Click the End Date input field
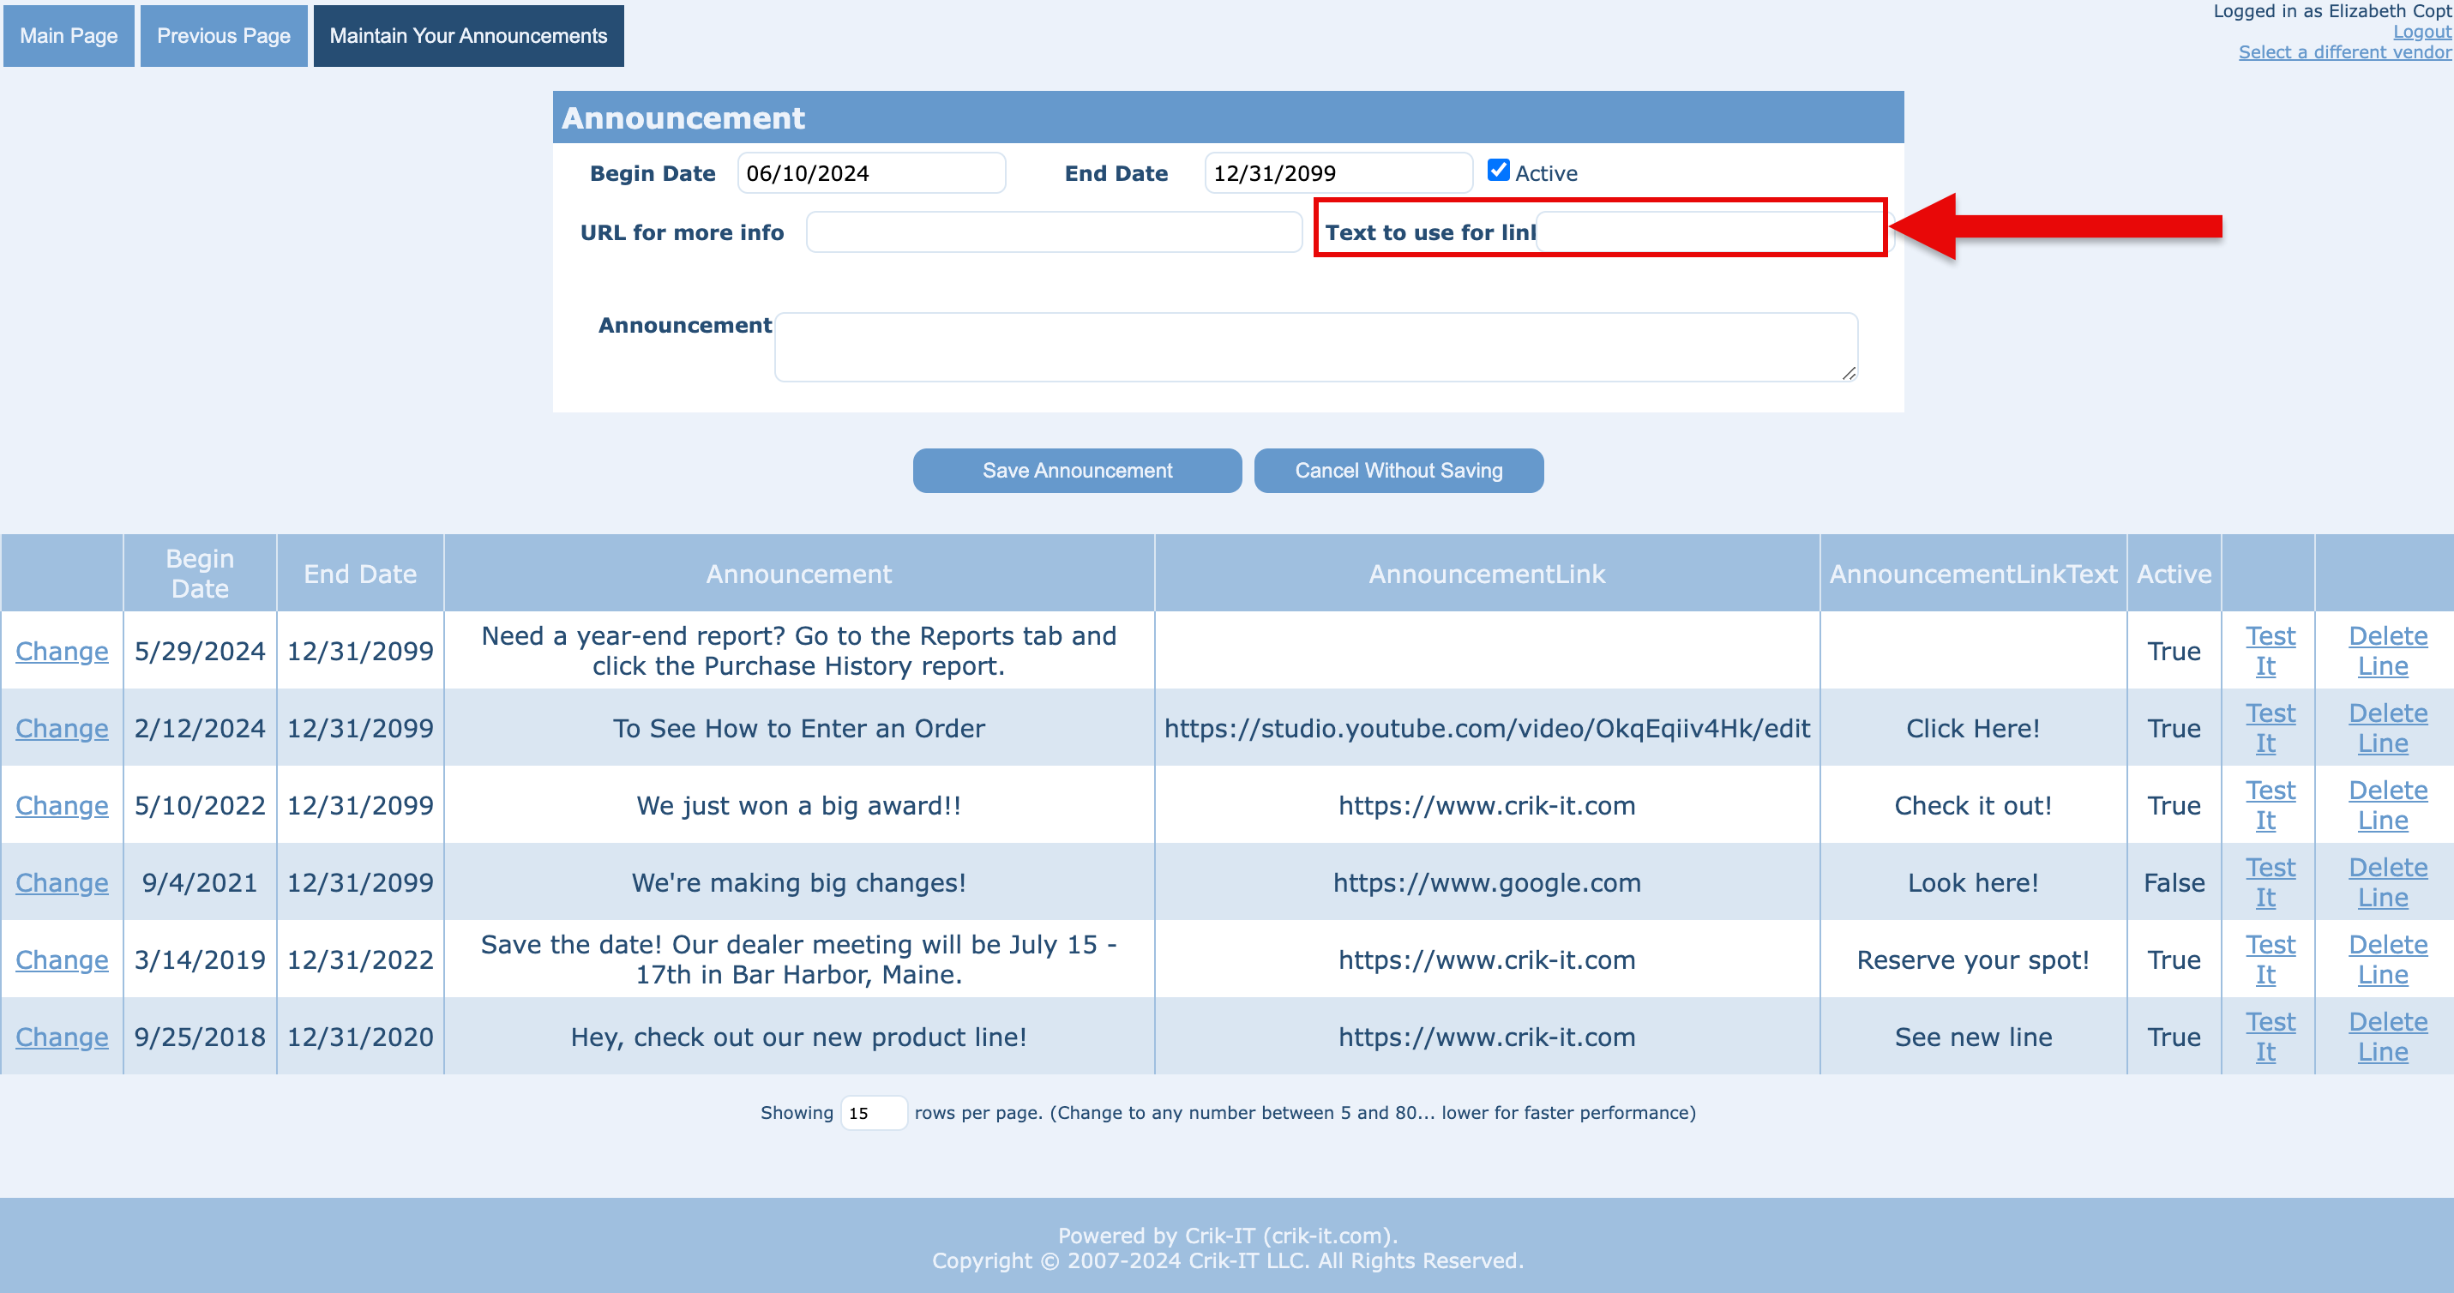The image size is (2454, 1293). click(1337, 173)
